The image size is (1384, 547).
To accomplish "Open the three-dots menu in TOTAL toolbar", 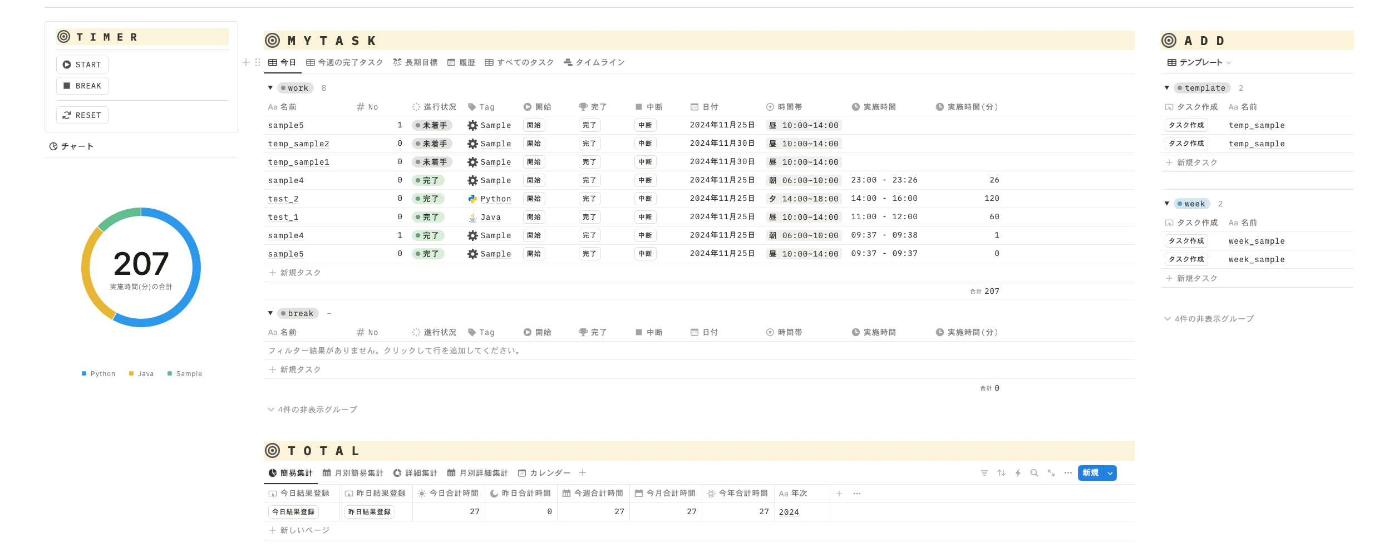I will [x=1068, y=473].
